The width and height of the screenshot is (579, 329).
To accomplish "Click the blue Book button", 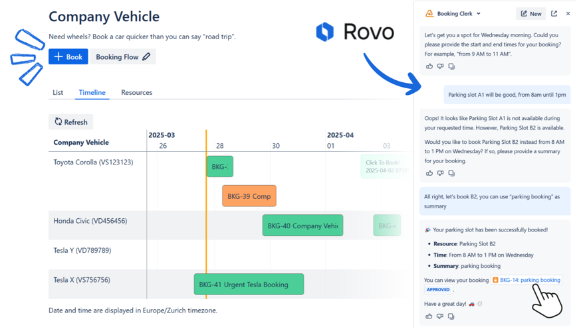I will [x=68, y=57].
